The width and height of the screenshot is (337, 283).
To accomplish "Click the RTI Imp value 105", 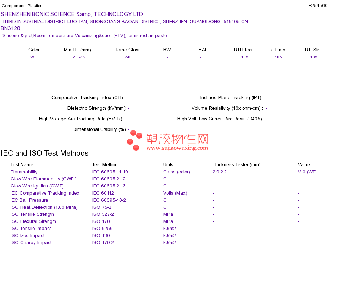I will [x=278, y=57].
